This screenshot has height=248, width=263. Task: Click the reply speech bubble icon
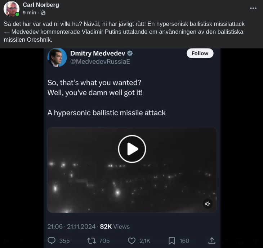[52, 240]
